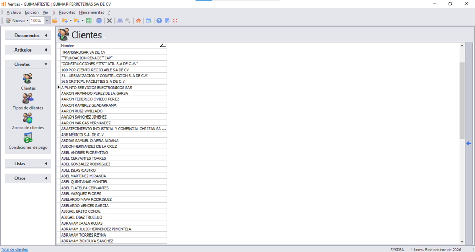
Task: Select ABEL QUINTANAR MONTIEL row
Action: pos(113,182)
